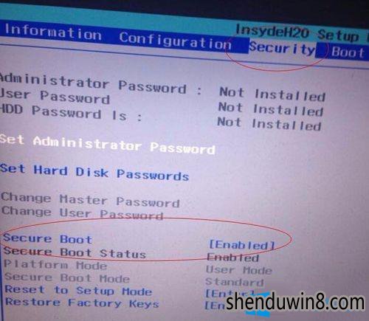Open Set Hard Disk Passwords

(x=94, y=172)
